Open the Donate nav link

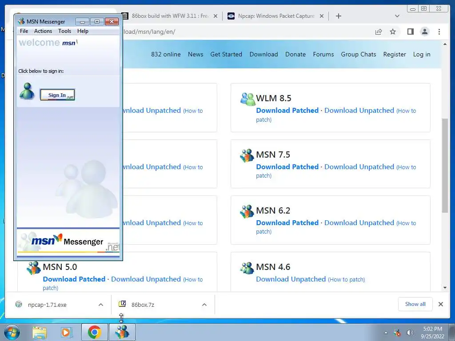tap(295, 54)
